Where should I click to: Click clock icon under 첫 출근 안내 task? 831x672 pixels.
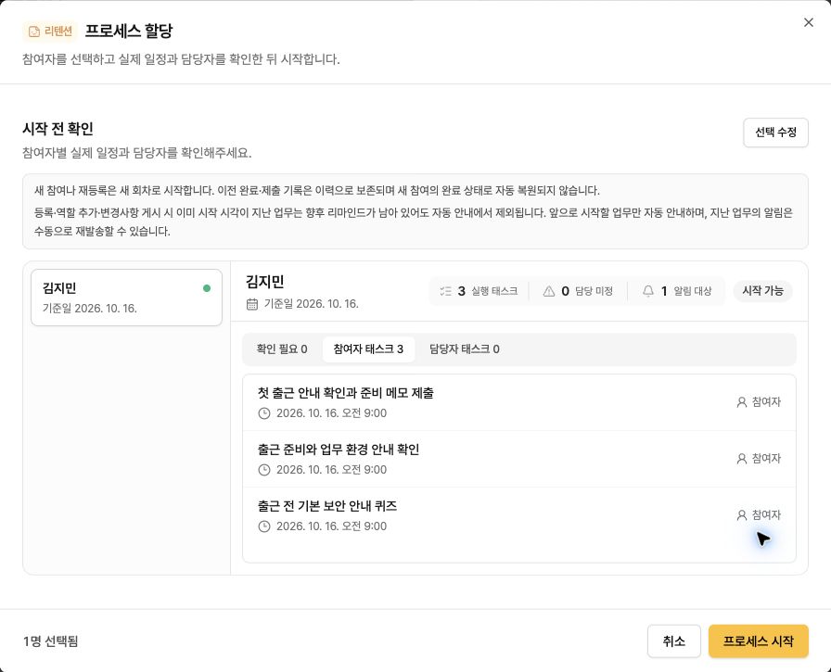[x=264, y=413]
